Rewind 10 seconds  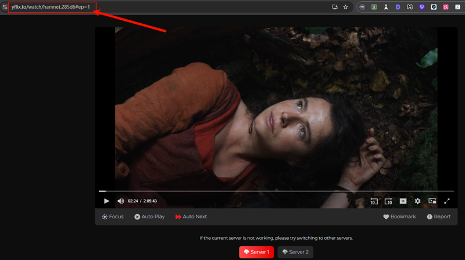coord(374,201)
